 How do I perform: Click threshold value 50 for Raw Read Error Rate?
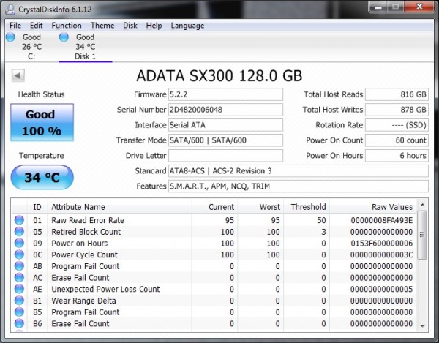[321, 220]
